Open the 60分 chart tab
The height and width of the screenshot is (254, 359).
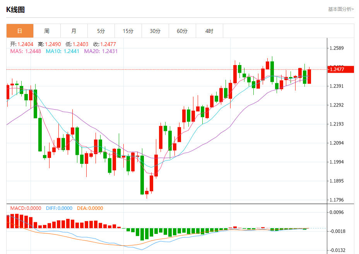(182, 31)
